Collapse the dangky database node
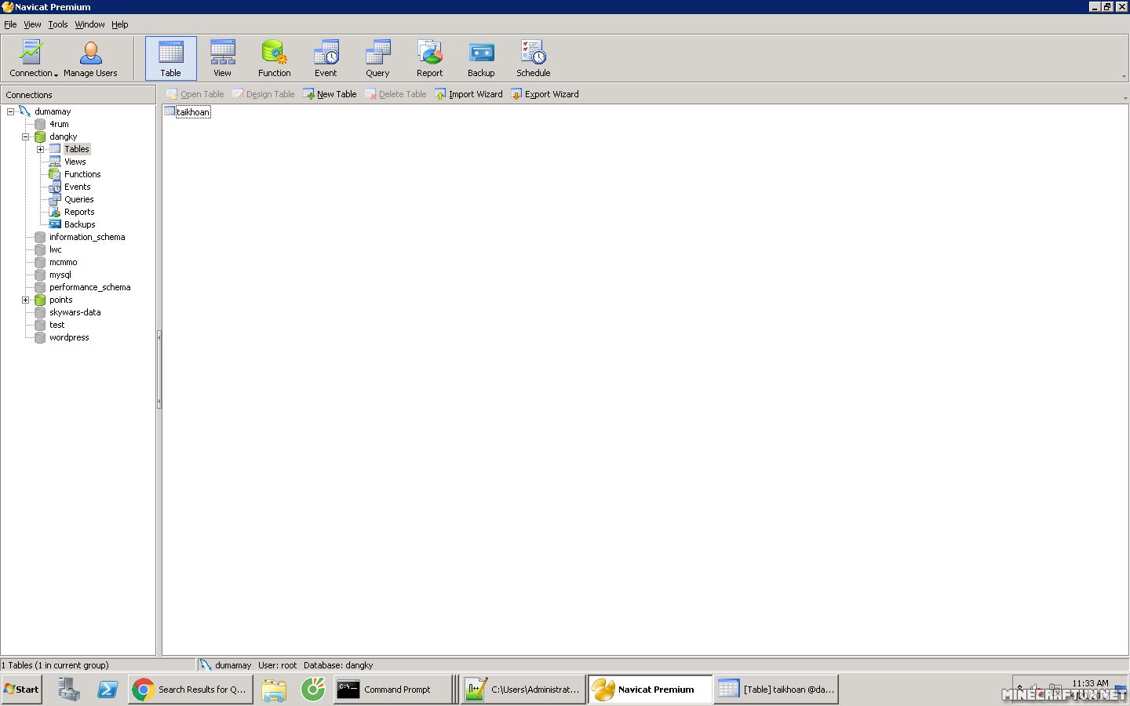Screen dimensions: 1130x706 coord(26,136)
